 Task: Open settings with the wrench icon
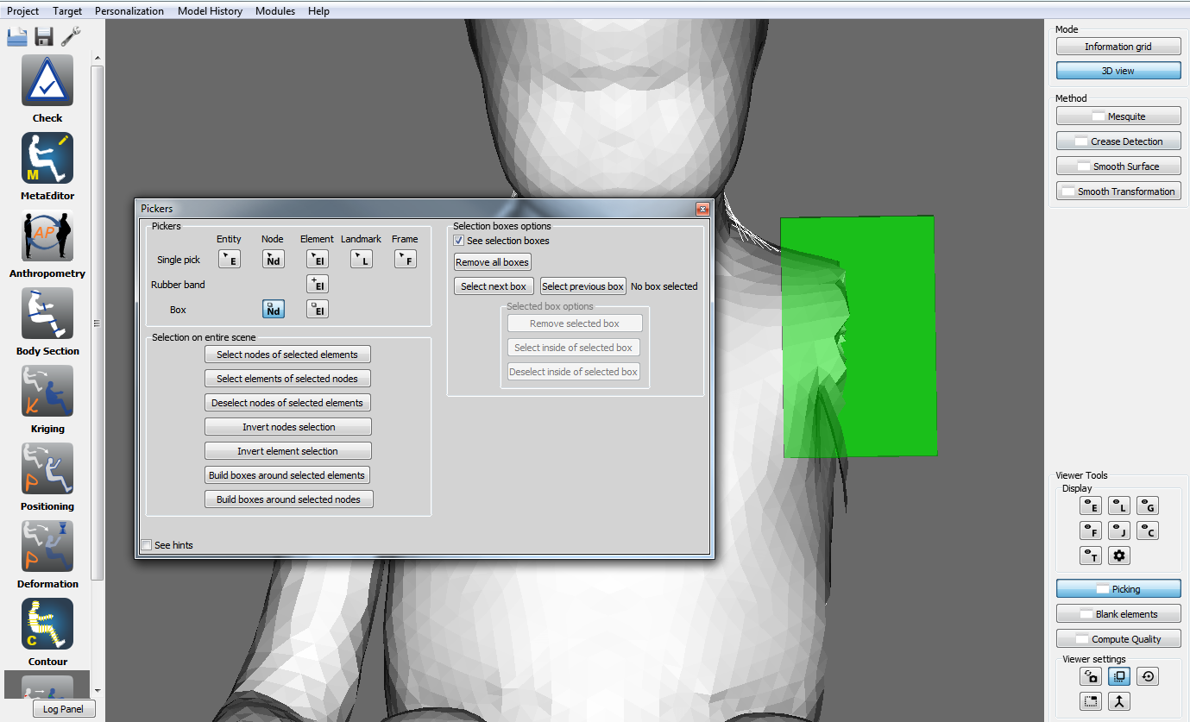[71, 36]
